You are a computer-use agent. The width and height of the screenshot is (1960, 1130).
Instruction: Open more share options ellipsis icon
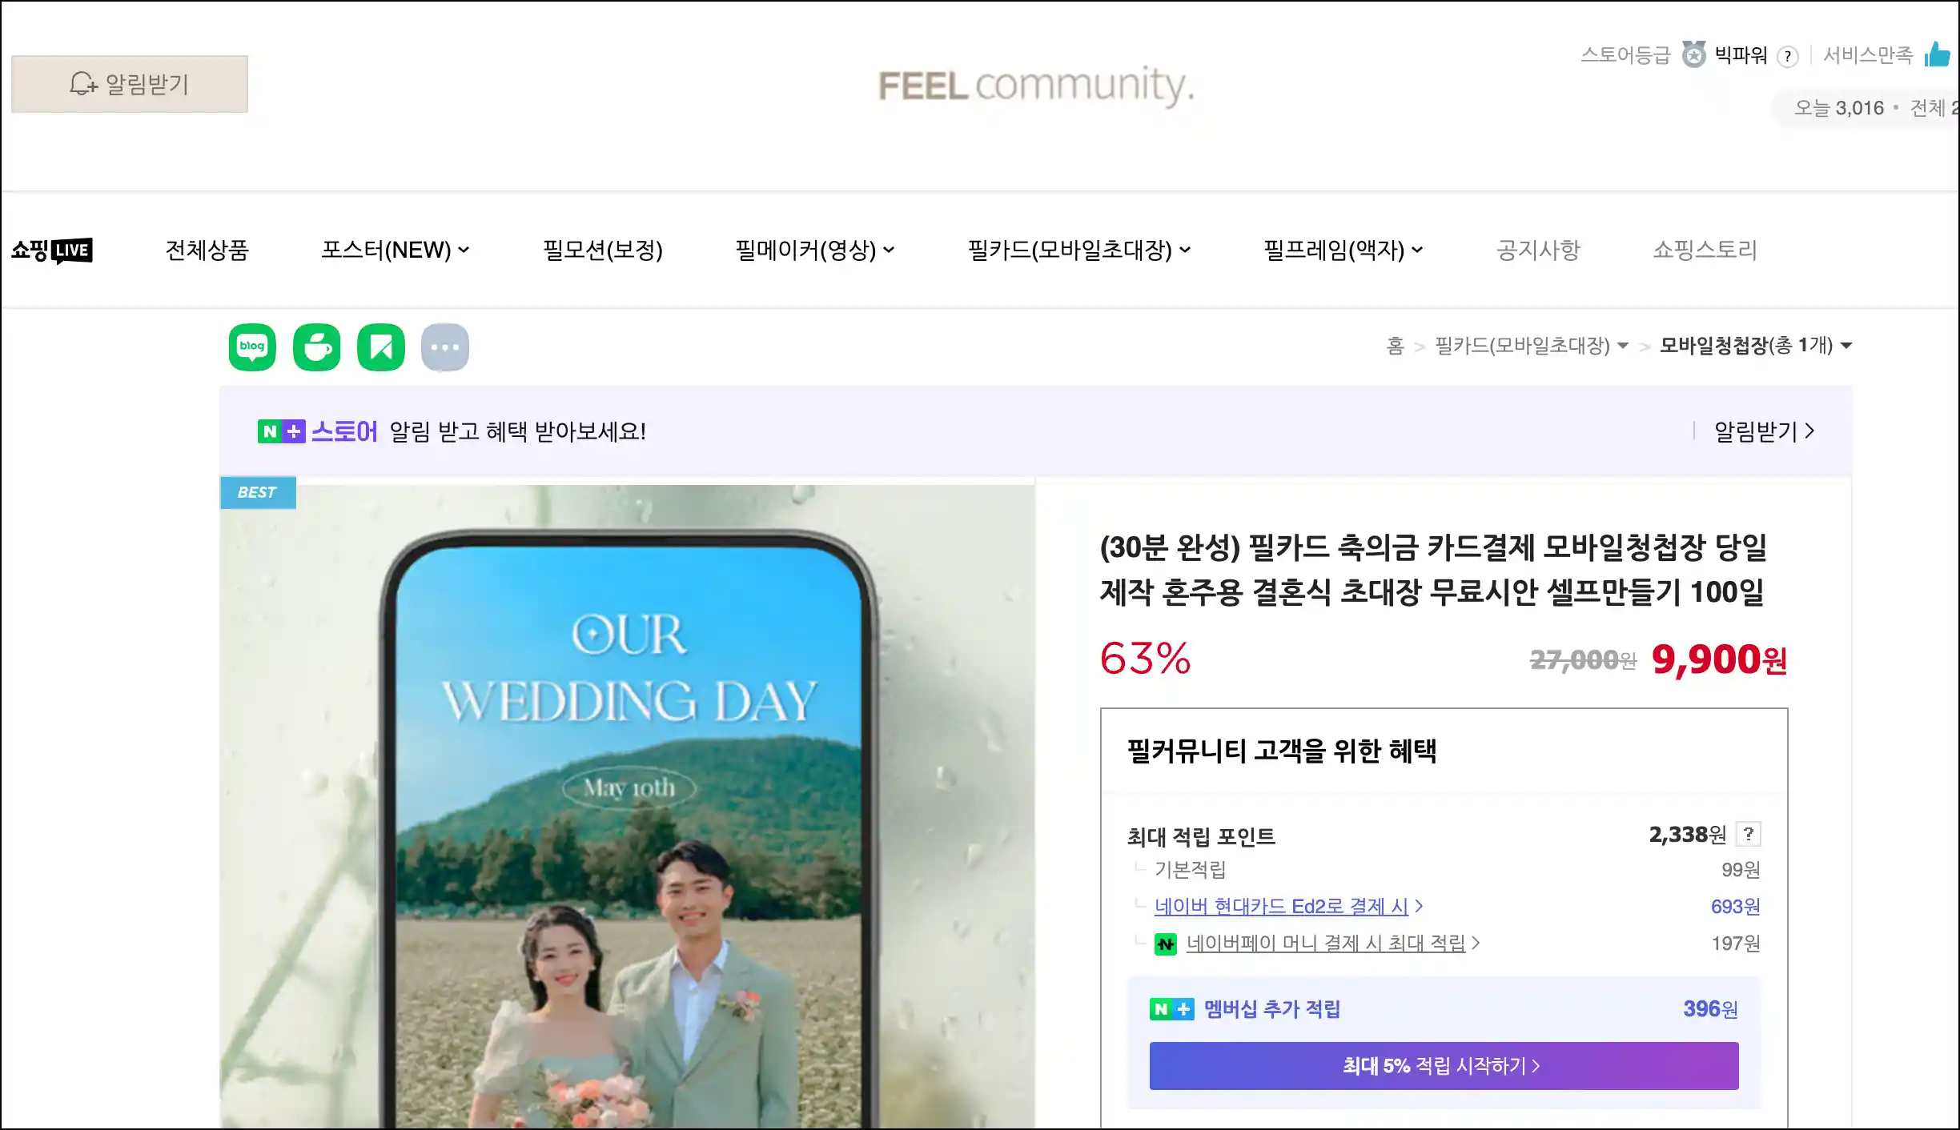[445, 347]
